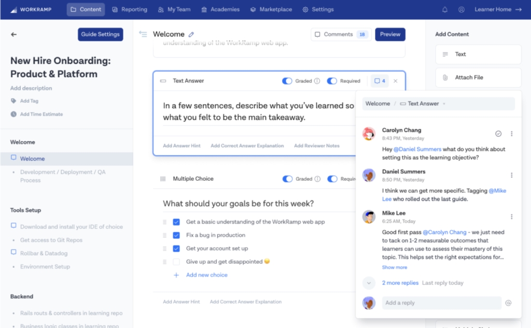
Task: Check 'Give up and get disappointed' choice
Action: [176, 262]
